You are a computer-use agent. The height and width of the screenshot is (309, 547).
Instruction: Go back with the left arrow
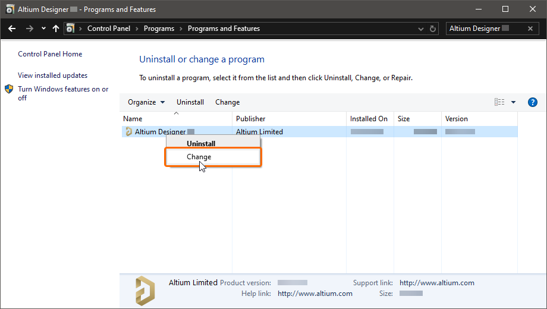(12, 29)
